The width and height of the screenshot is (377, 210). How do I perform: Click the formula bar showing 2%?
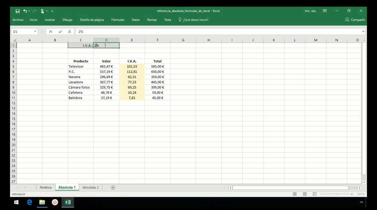point(218,32)
